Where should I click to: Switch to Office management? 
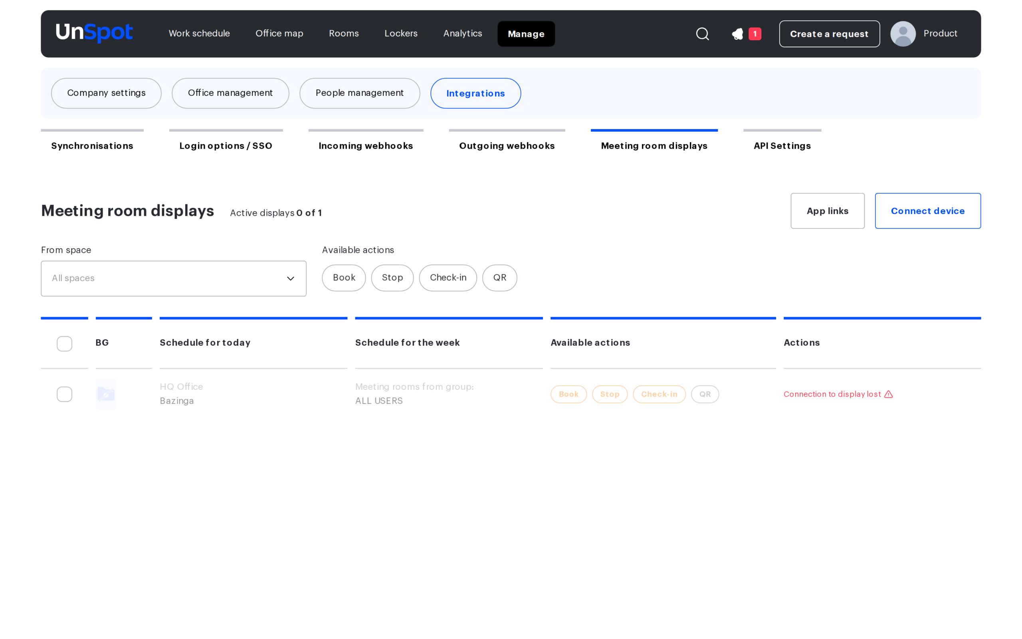[230, 93]
